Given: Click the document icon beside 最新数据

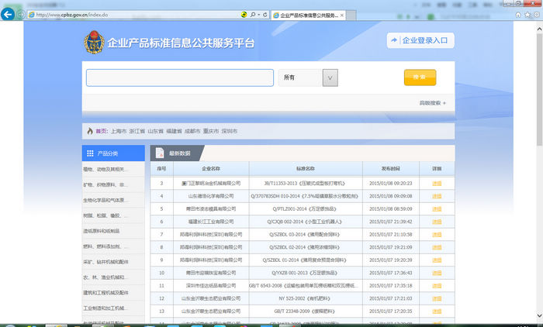Looking at the screenshot, I should coord(159,153).
